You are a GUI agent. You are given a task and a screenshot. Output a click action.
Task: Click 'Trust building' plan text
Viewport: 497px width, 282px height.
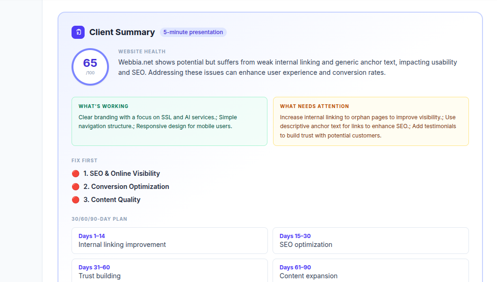[100, 276]
